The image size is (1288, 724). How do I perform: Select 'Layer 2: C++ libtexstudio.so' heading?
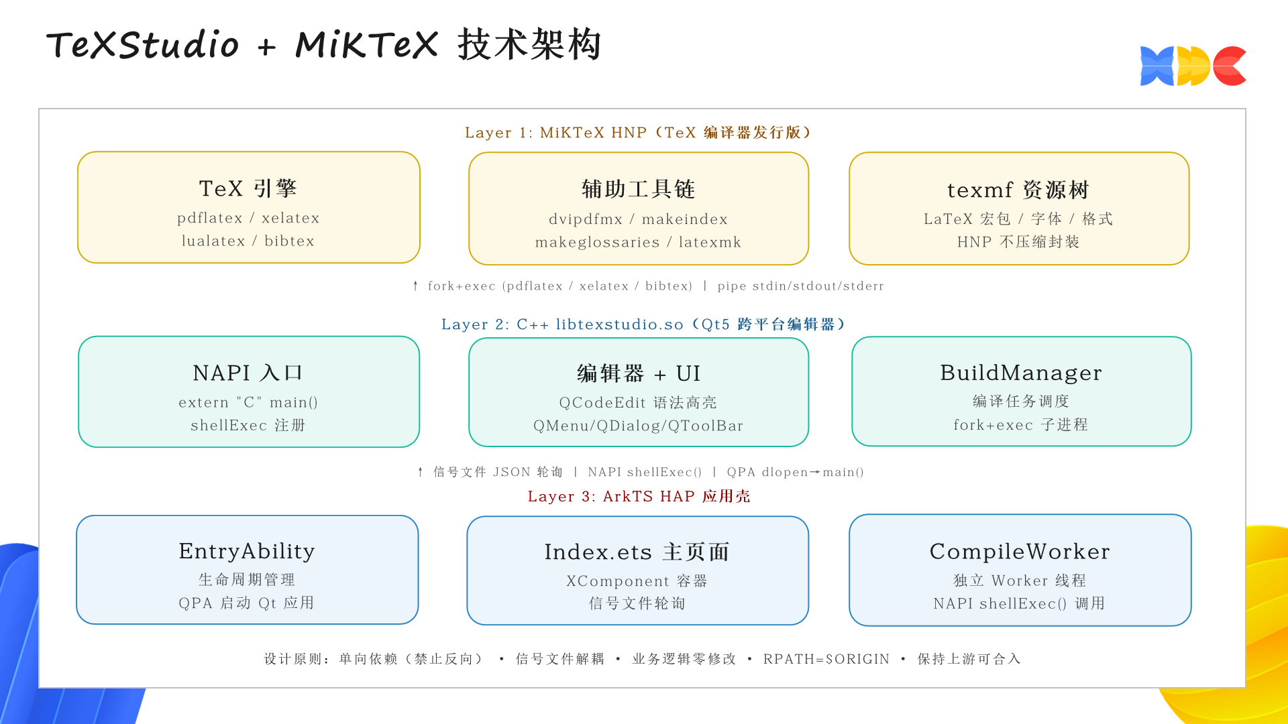644,324
